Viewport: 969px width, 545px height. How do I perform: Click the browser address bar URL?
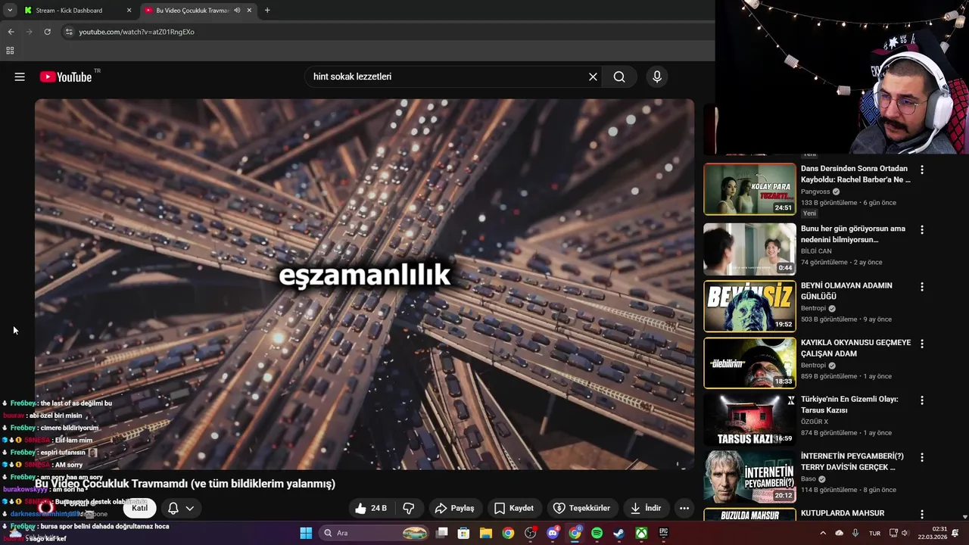137,32
